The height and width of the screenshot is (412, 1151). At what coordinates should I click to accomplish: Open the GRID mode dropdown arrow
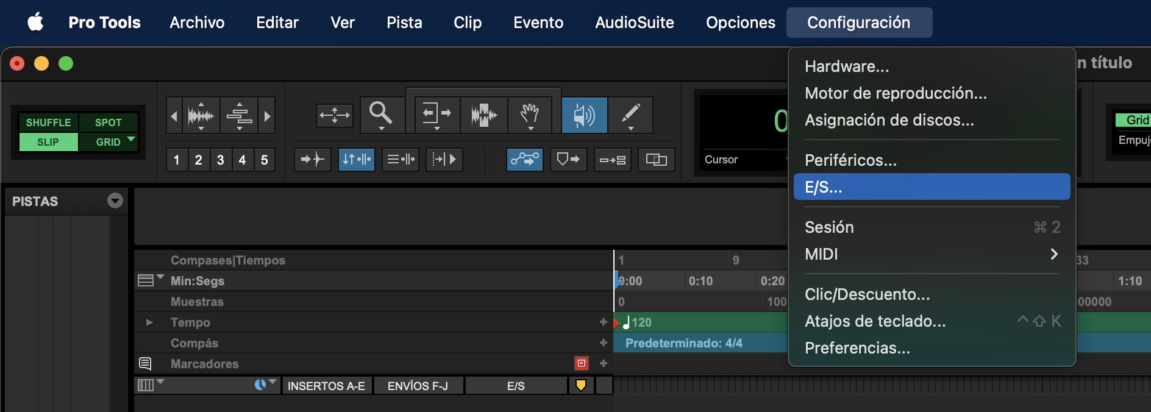[x=130, y=140]
